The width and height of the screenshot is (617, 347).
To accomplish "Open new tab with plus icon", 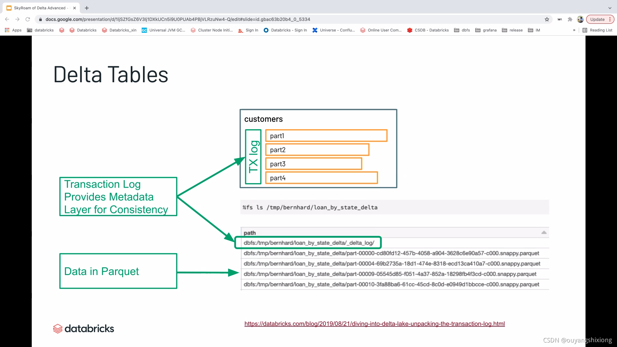I will (87, 8).
